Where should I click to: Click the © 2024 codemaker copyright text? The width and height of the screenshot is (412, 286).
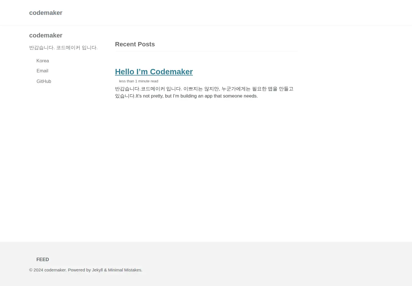pos(48,270)
